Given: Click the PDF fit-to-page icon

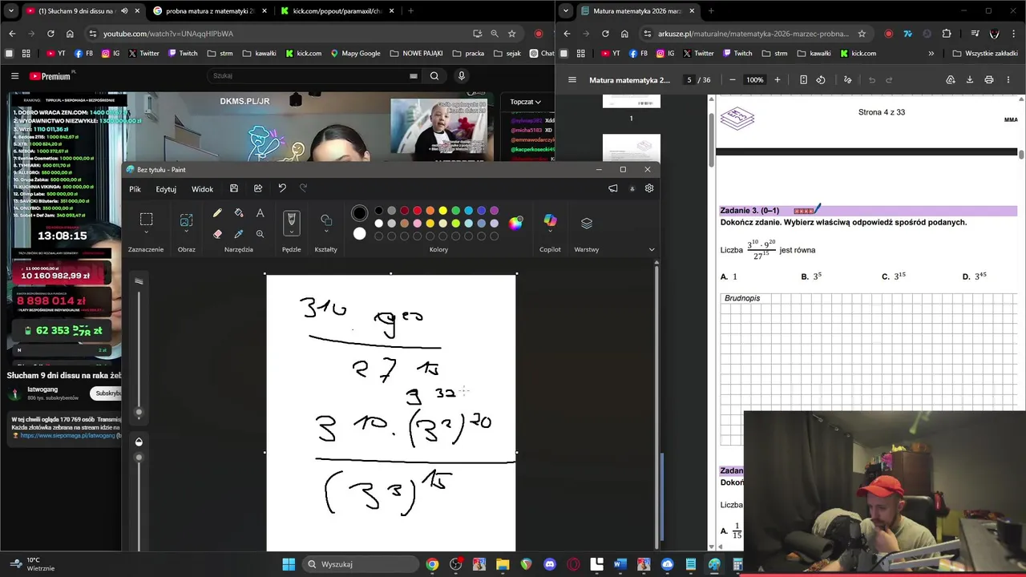Looking at the screenshot, I should click(803, 80).
